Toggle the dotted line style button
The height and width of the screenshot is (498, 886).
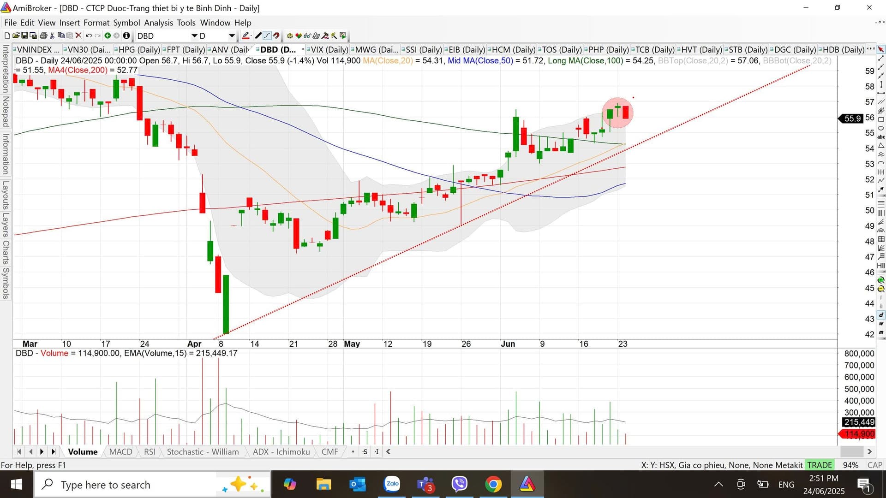(267, 36)
